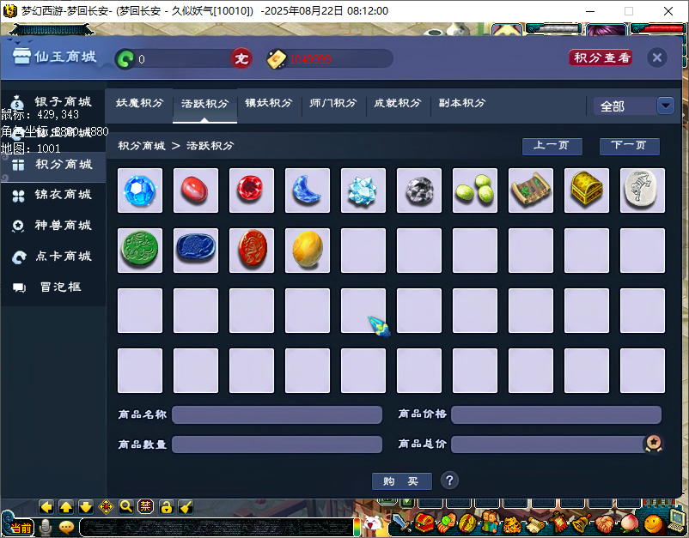Select the blue crescent moon gem item
The width and height of the screenshot is (689, 538).
pos(308,190)
